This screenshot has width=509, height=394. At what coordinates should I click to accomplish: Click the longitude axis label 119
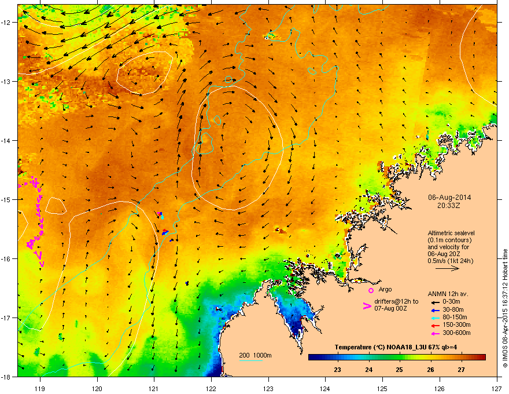coord(40,388)
